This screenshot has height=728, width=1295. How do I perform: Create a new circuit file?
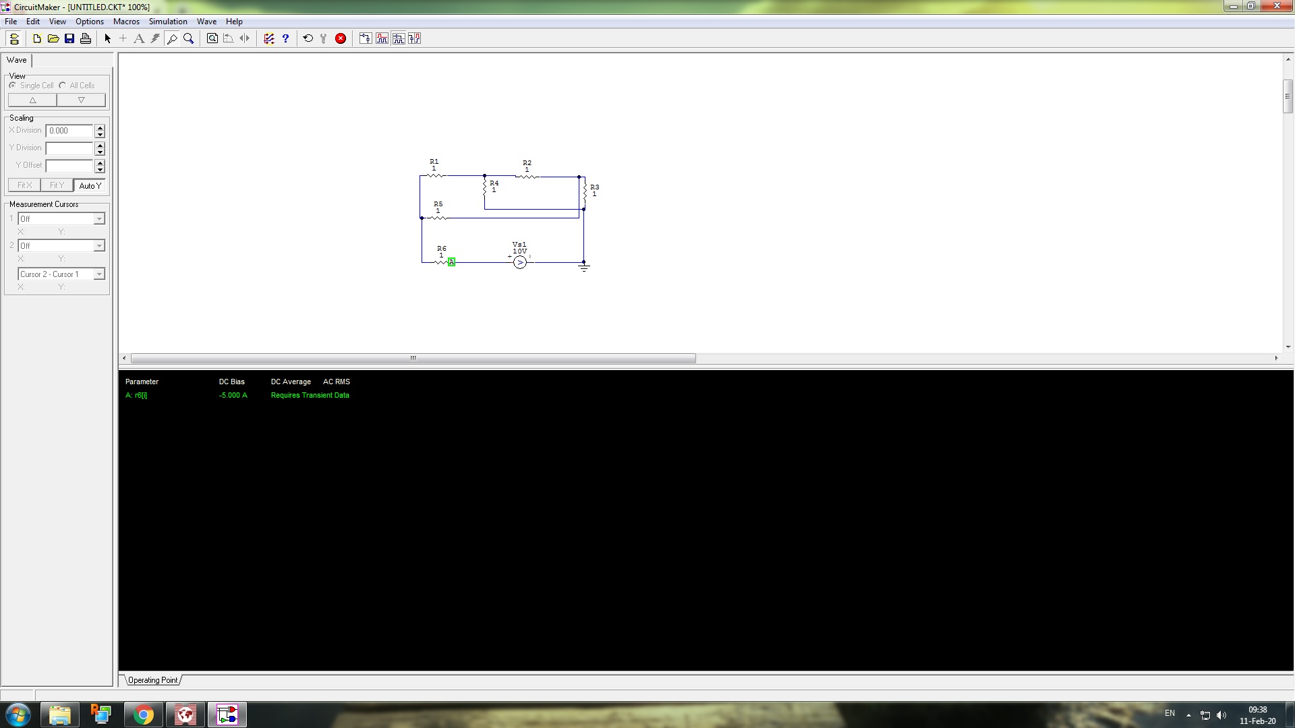(37, 38)
